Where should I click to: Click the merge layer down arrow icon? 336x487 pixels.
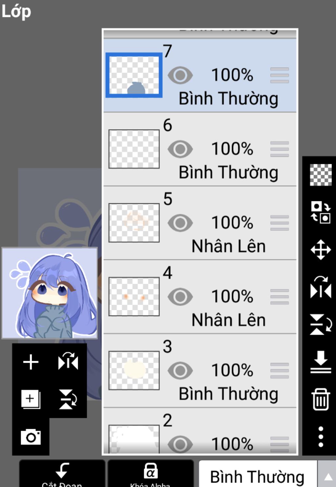click(321, 362)
